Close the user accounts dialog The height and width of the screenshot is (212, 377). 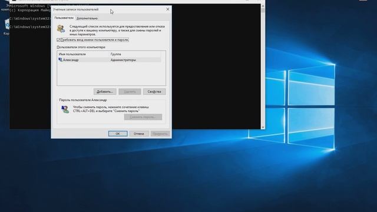[x=167, y=9]
